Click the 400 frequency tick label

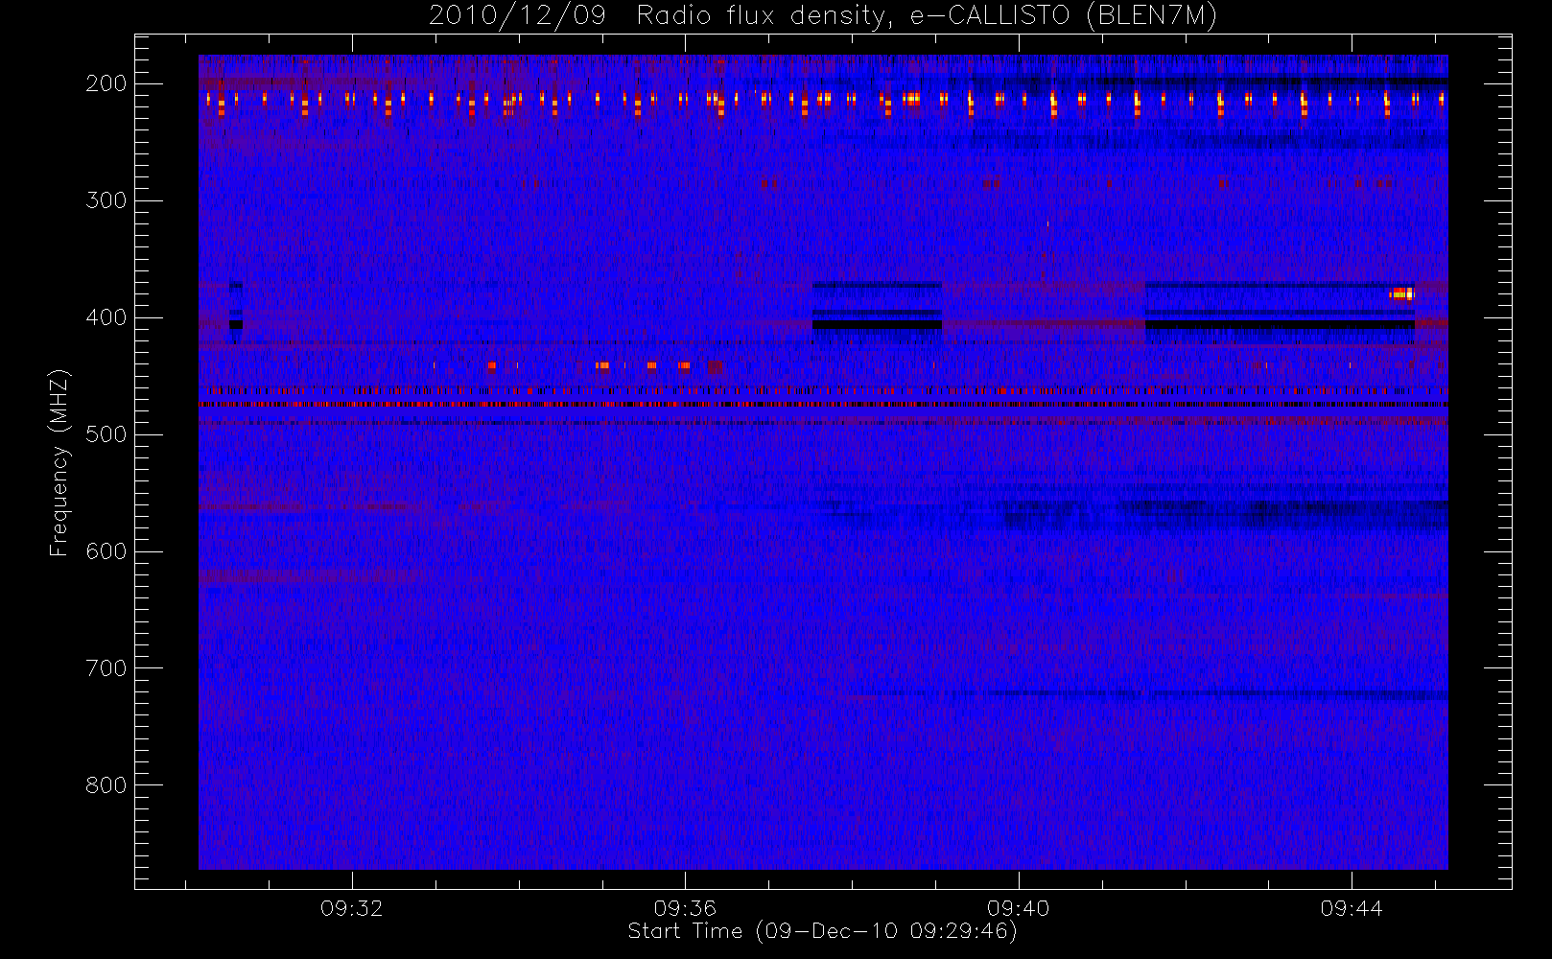106,317
